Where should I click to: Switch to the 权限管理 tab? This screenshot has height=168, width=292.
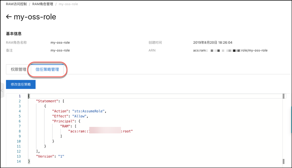[18, 69]
